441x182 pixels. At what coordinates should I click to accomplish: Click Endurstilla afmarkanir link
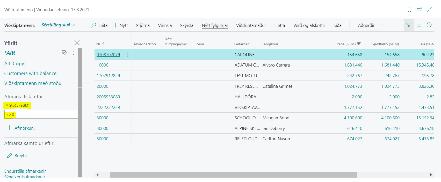[x=25, y=171]
